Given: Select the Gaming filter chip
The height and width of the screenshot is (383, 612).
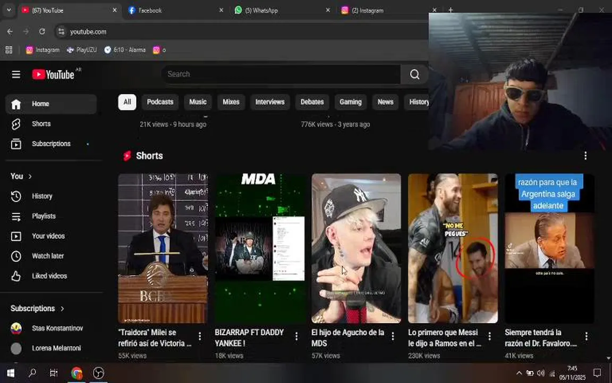Looking at the screenshot, I should point(351,102).
